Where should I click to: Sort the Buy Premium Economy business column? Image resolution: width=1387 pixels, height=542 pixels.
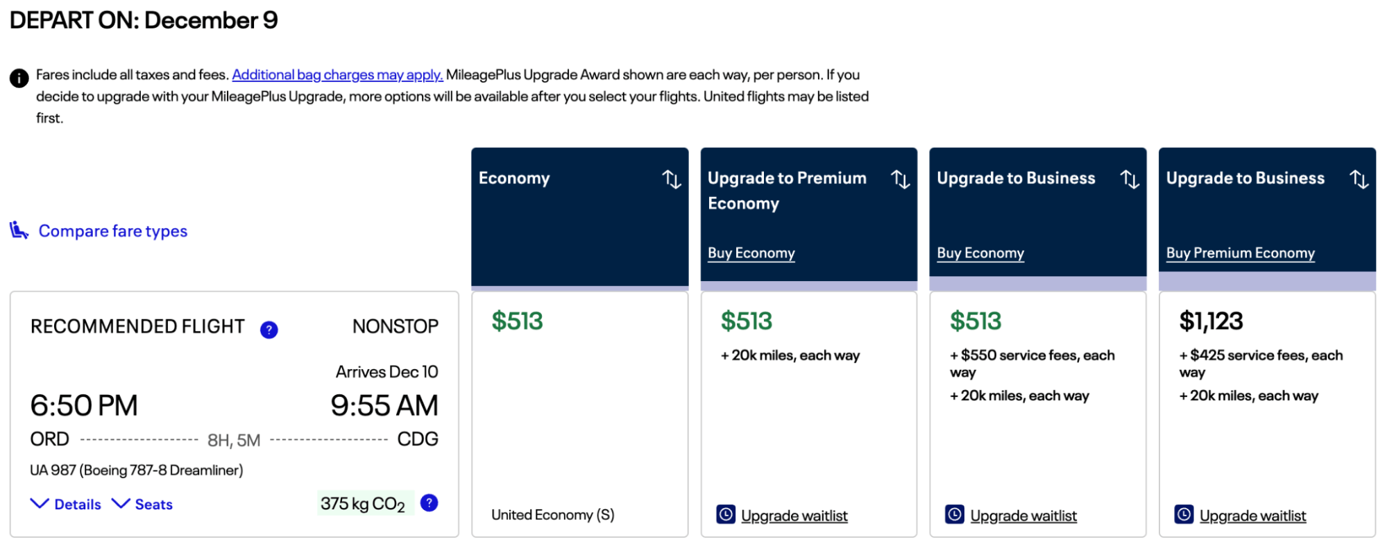point(1359,179)
